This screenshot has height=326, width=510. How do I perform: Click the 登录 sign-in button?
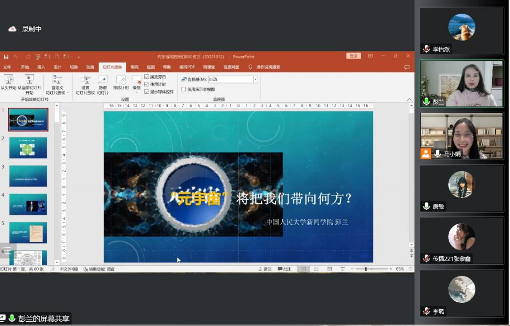(x=354, y=56)
